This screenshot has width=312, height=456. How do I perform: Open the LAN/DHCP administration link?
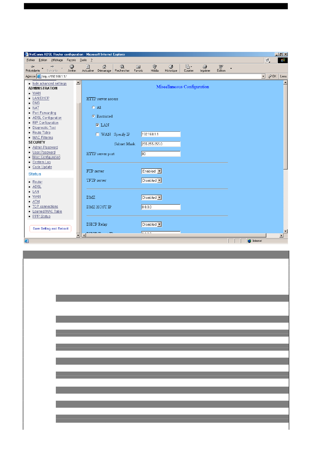pyautogui.click(x=41, y=98)
